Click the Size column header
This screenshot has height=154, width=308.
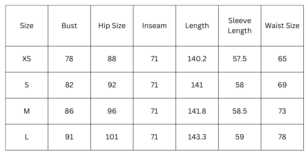coord(27,26)
